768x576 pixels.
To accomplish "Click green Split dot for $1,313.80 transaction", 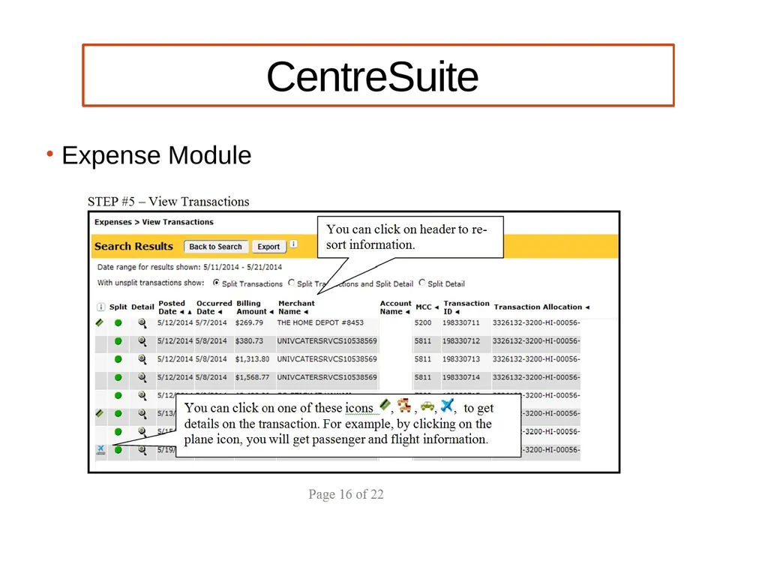I will [x=118, y=359].
